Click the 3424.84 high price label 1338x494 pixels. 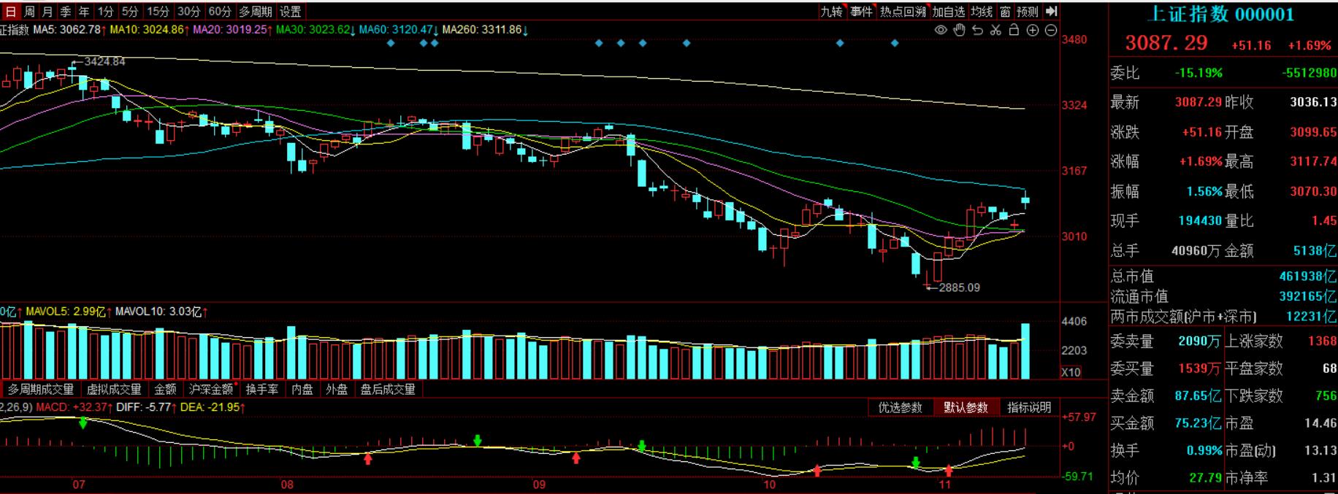pos(104,61)
